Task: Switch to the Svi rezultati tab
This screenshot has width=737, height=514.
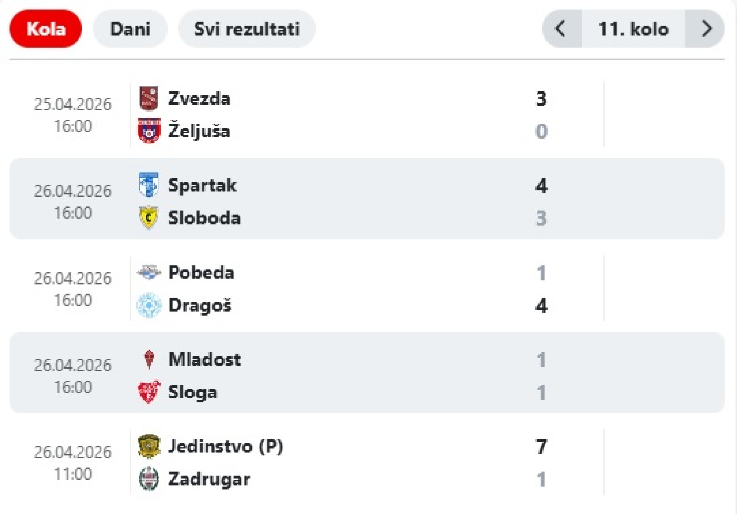Action: (247, 29)
